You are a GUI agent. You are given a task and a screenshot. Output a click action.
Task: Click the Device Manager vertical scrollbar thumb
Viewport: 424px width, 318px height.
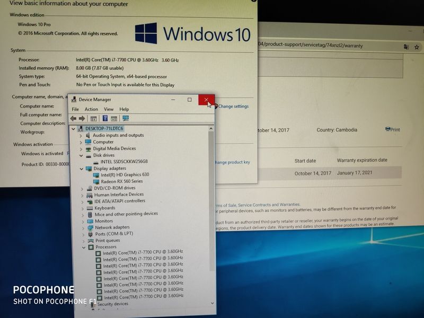211,201
